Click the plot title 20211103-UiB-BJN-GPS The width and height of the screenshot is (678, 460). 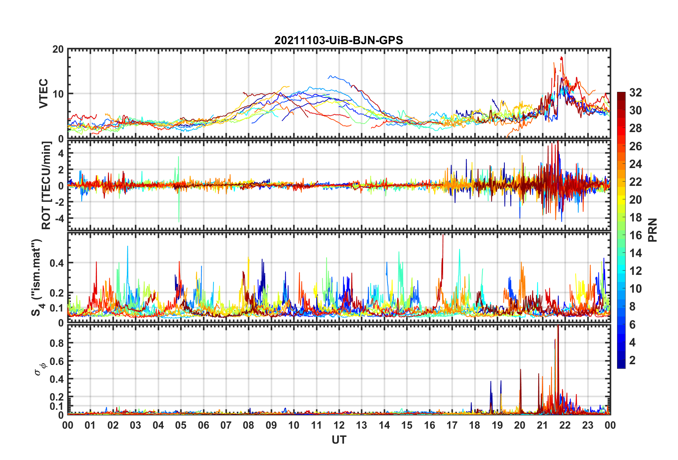pos(339,40)
